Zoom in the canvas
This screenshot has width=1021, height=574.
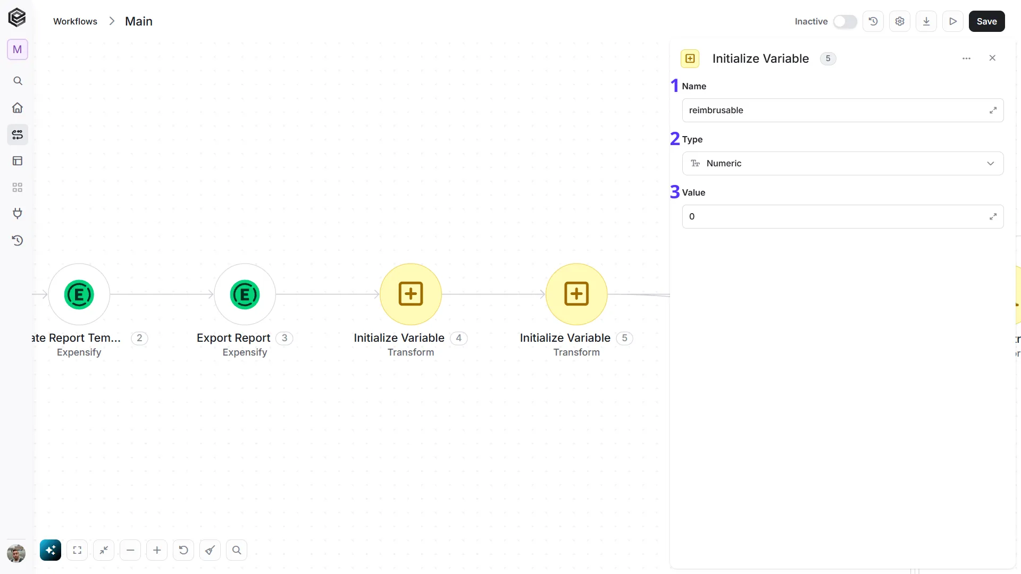157,550
